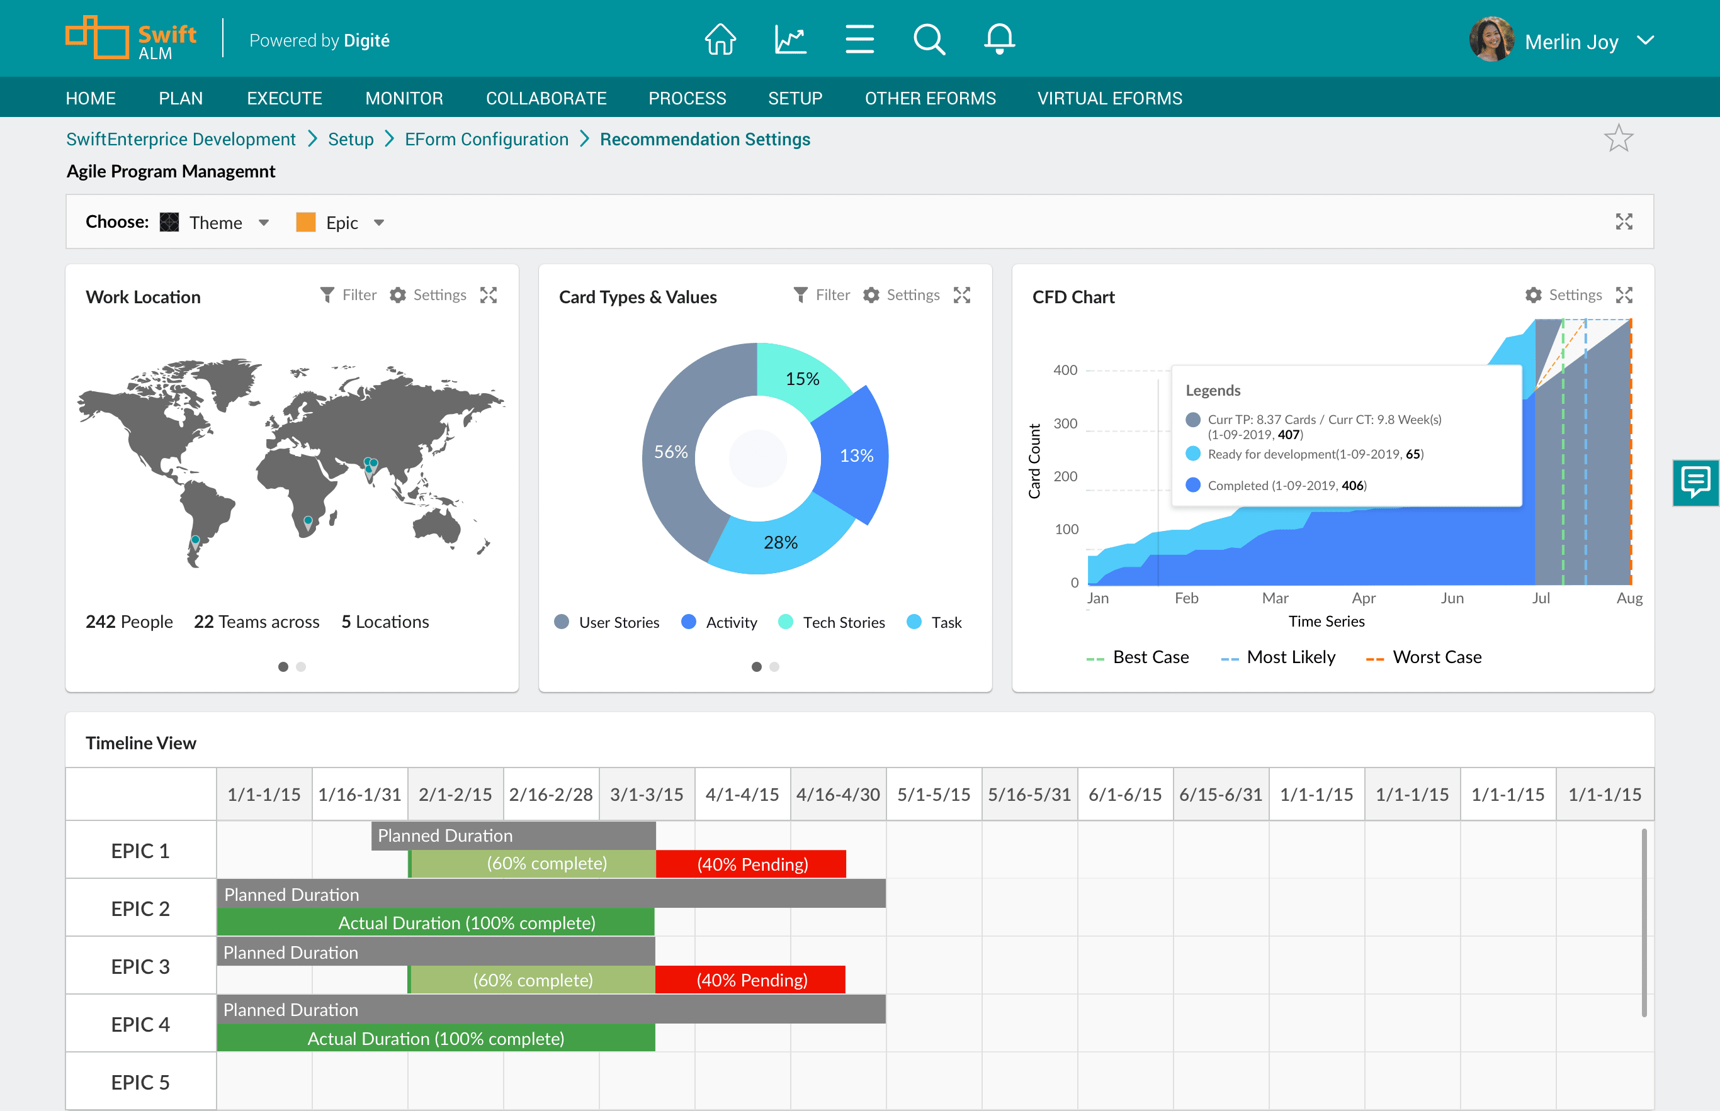This screenshot has width=1720, height=1111.
Task: Mark page as favorite star
Action: tap(1618, 138)
